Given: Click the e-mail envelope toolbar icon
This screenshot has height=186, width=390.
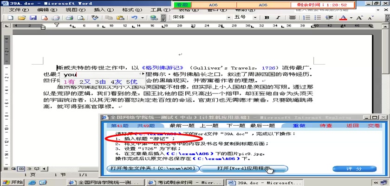Looking at the screenshot, I should (x=55, y=18).
